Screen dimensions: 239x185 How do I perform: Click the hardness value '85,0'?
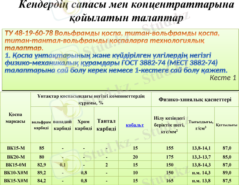click(x=227, y=157)
